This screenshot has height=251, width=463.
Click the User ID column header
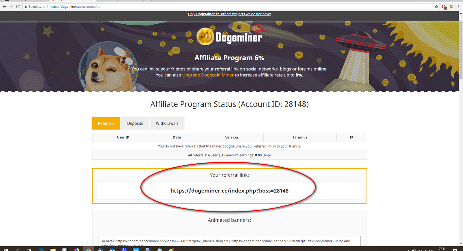point(123,137)
